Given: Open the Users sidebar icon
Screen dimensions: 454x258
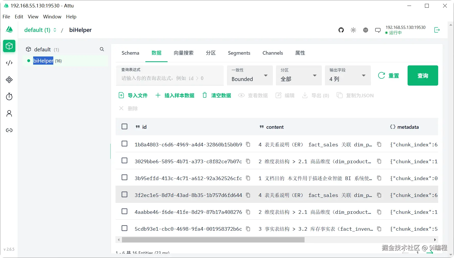Looking at the screenshot, I should pos(9,113).
